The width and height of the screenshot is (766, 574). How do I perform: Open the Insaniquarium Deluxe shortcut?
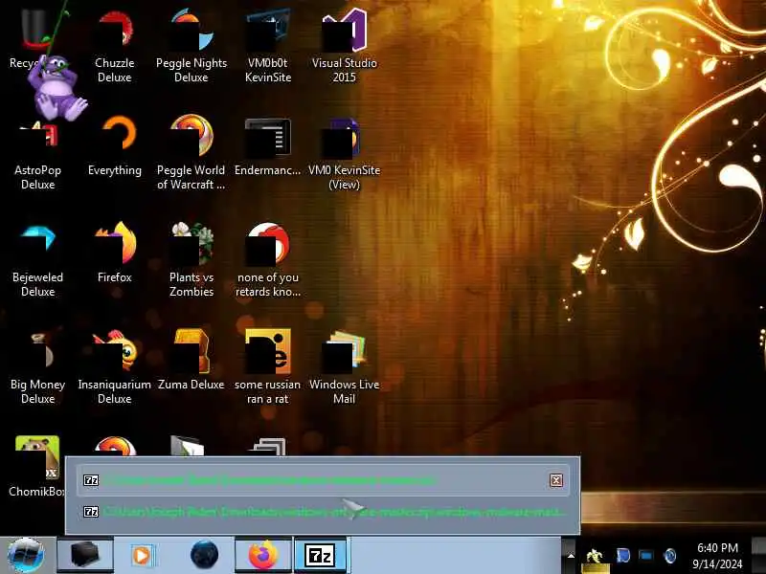point(114,367)
